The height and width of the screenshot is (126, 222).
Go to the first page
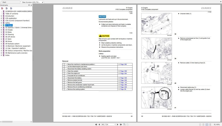click(96, 124)
